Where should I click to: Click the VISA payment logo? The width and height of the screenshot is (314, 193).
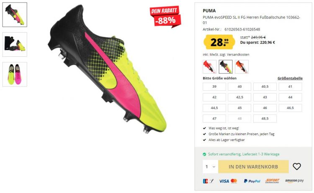click(x=224, y=181)
